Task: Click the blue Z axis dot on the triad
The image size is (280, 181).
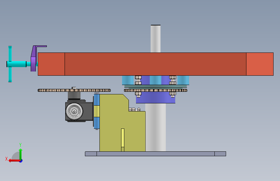Action: tap(21, 161)
